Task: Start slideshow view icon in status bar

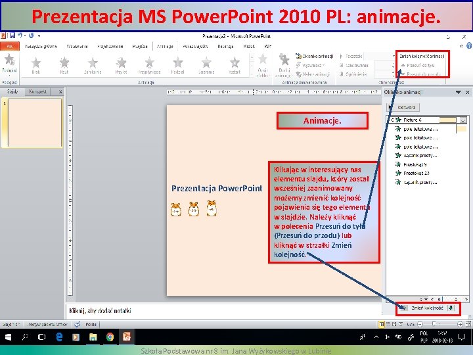Action: tap(401, 324)
